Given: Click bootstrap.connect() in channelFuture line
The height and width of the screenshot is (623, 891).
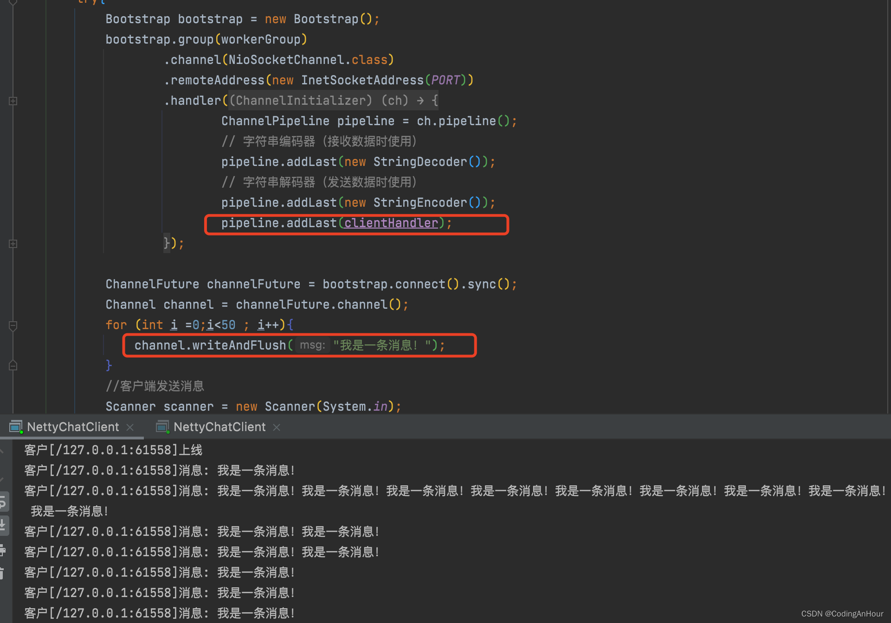Looking at the screenshot, I should [390, 284].
